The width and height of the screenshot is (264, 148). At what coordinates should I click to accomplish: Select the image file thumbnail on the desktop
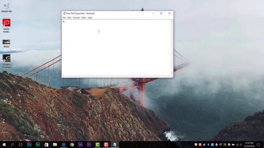pos(7,44)
